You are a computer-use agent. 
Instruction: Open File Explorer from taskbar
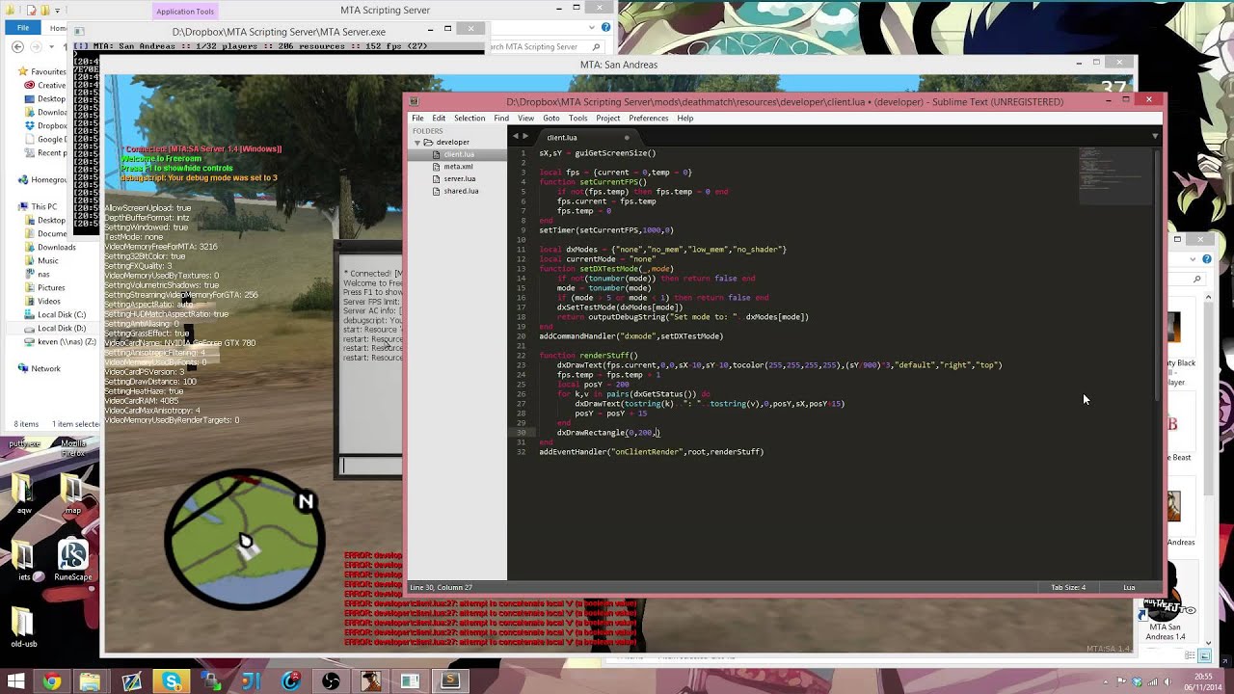tap(91, 681)
